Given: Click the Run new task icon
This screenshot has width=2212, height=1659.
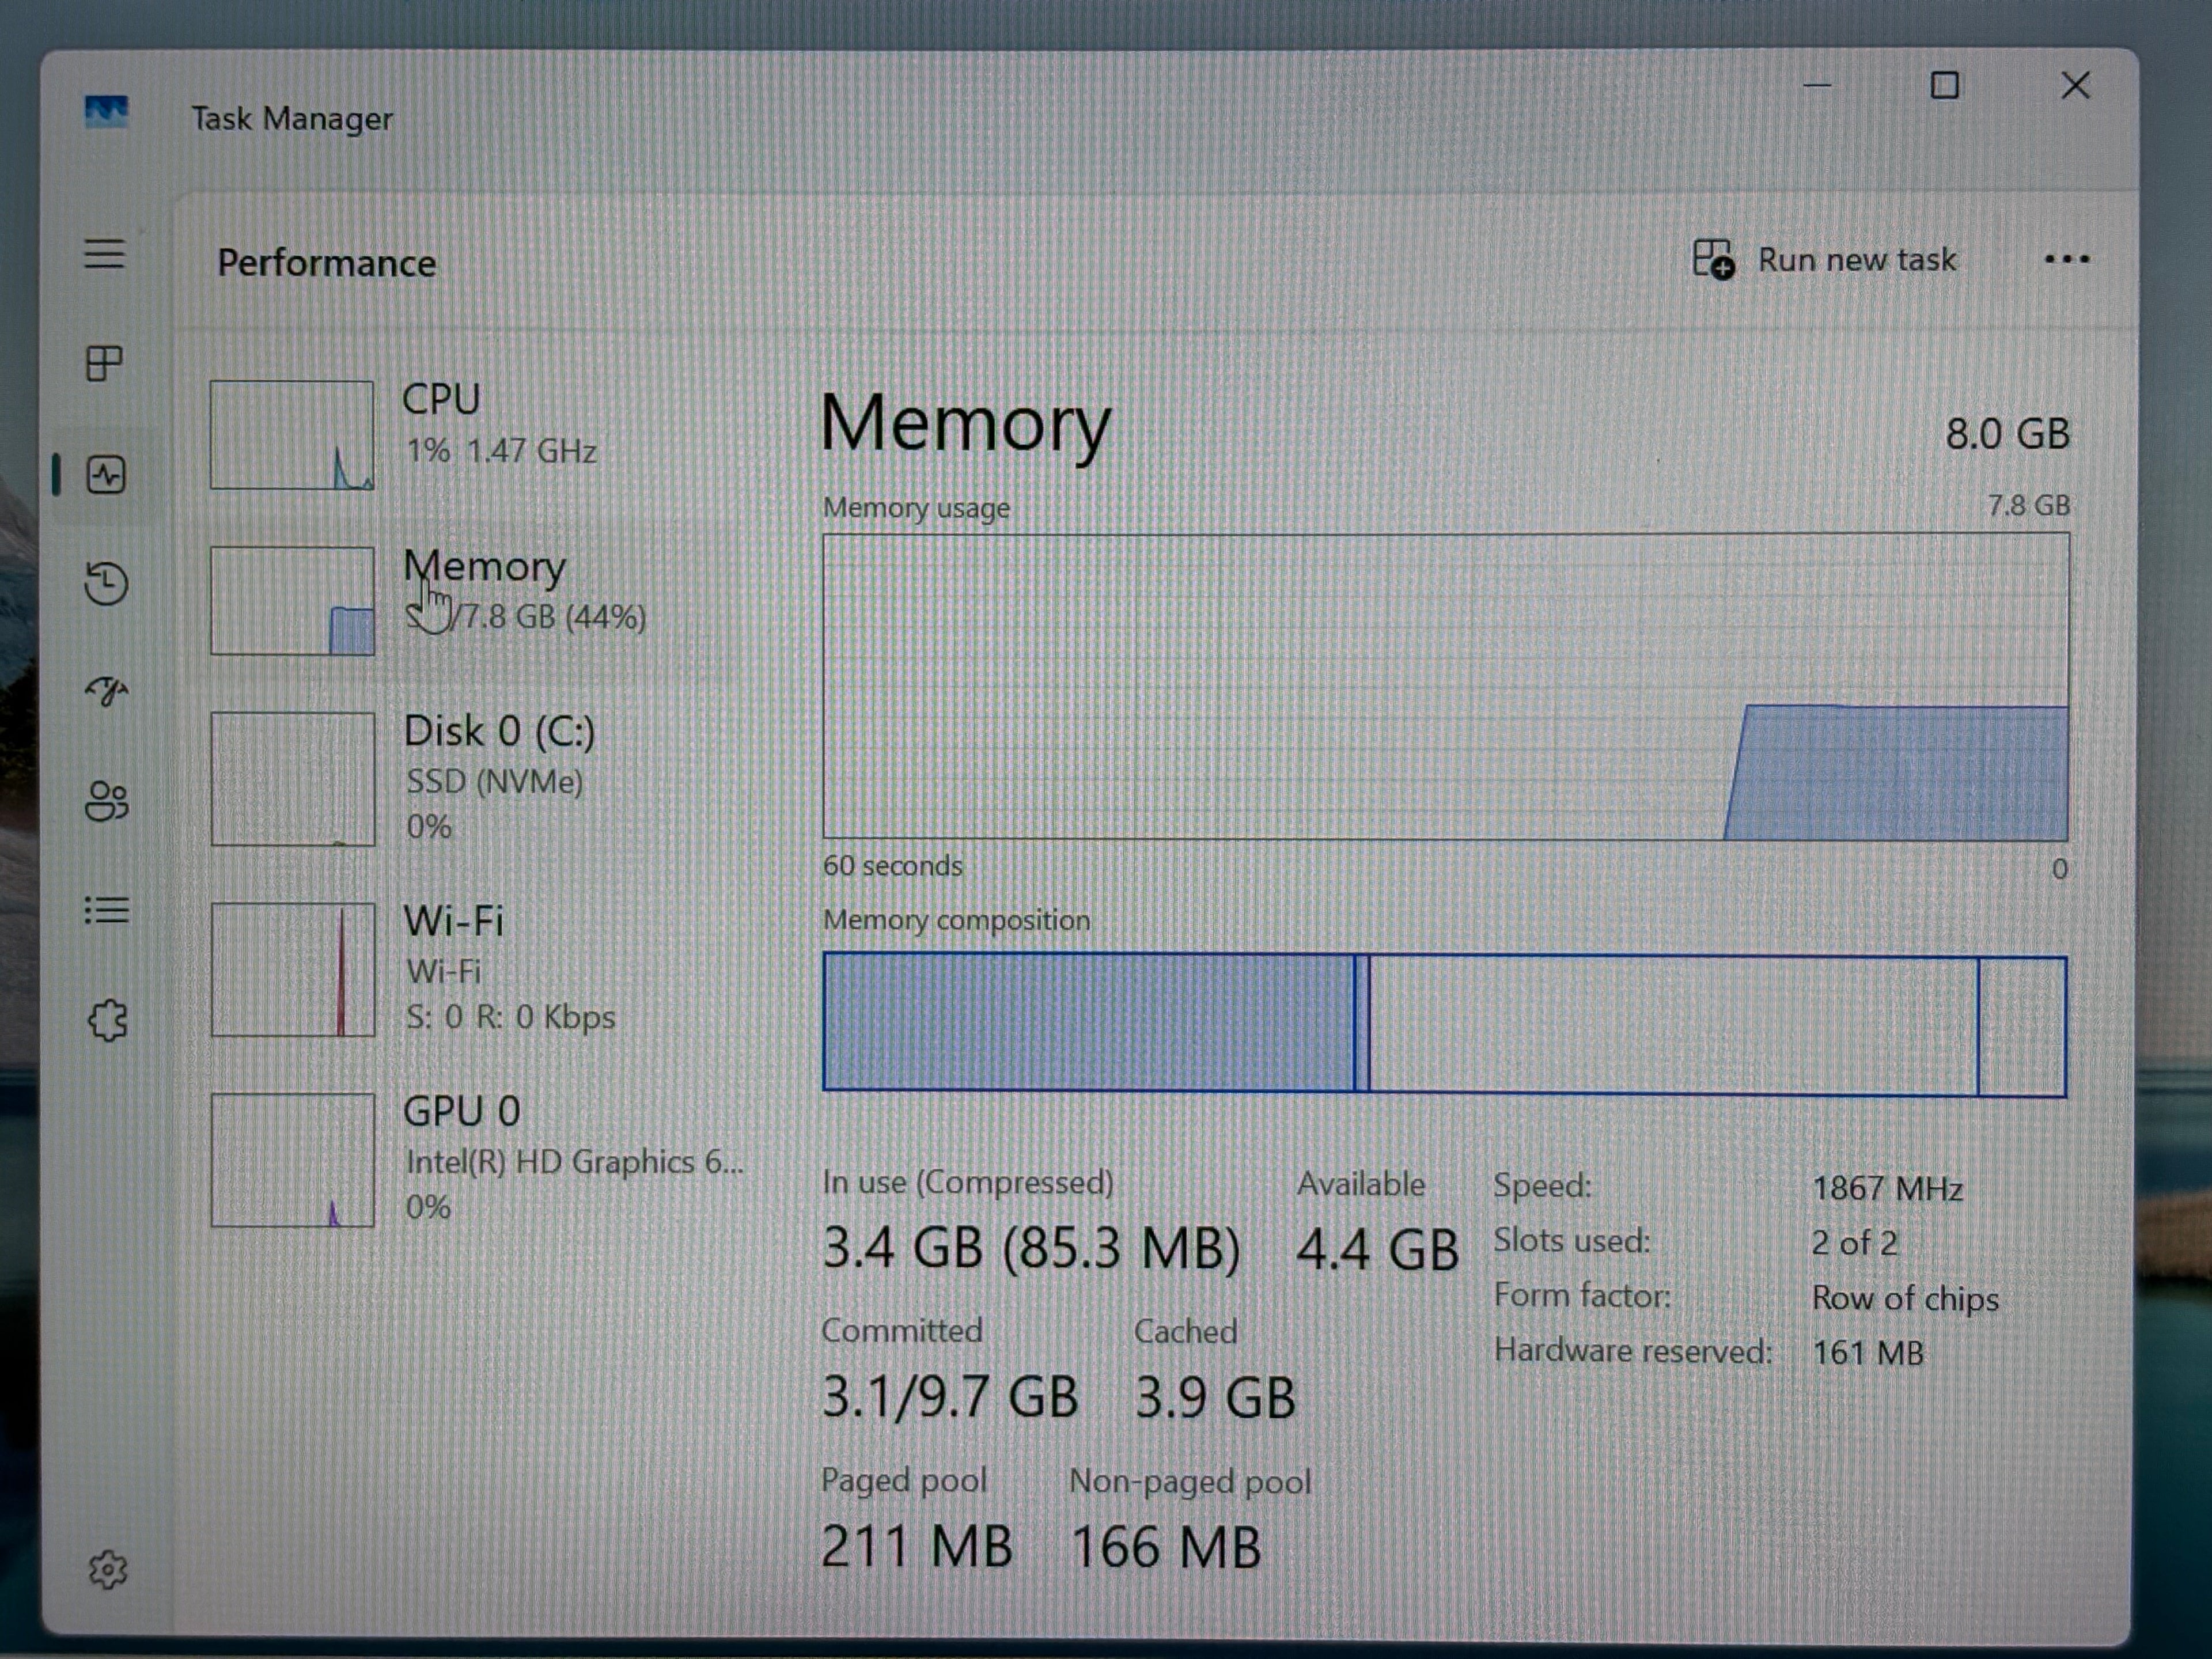Looking at the screenshot, I should click(1713, 259).
